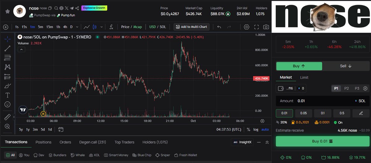Toggle auto scale on chart
This screenshot has height=163, width=371.
click(x=265, y=129)
